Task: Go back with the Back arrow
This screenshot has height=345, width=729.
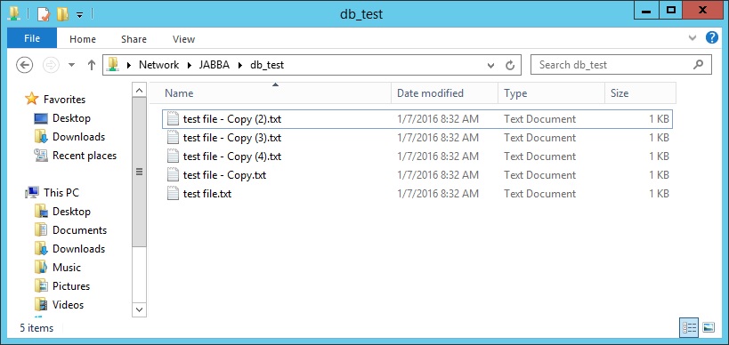Action: pos(24,65)
